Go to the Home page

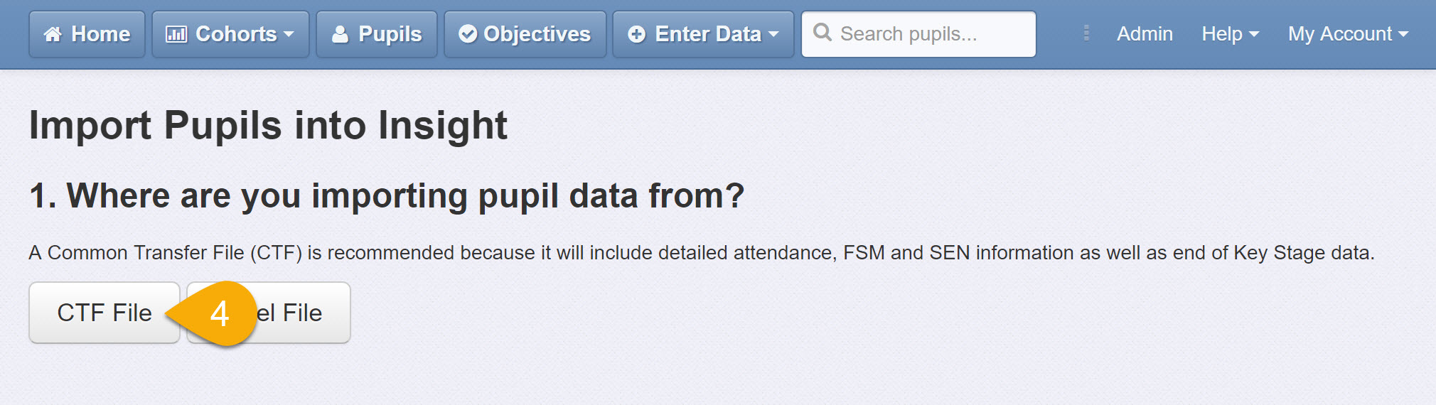87,34
